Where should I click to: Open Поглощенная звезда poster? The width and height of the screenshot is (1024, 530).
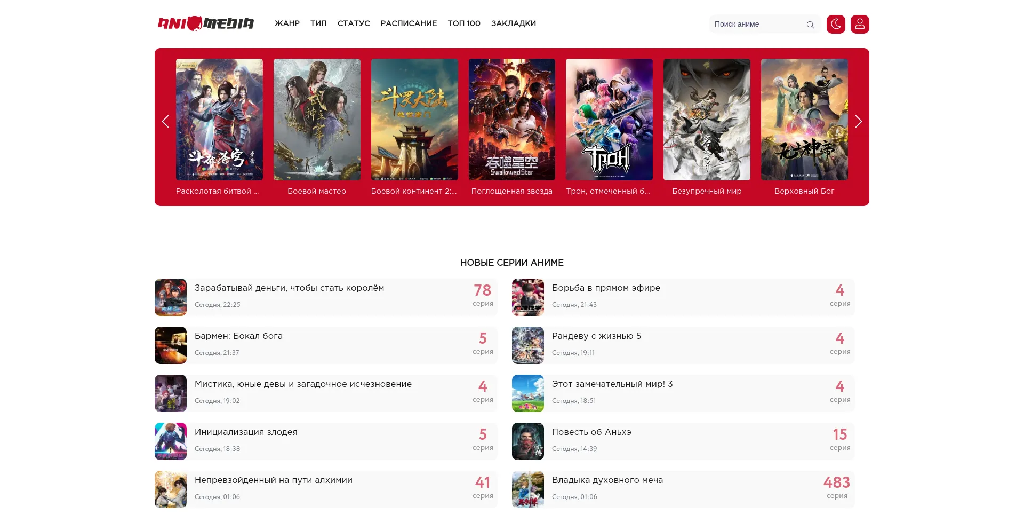coord(512,120)
